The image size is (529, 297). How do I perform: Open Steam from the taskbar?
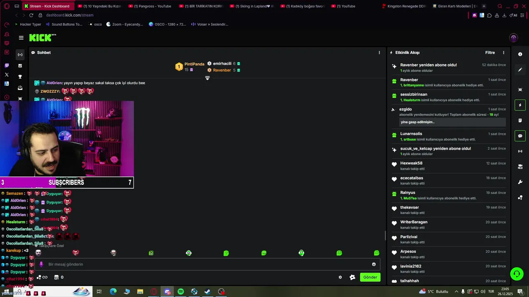click(207, 292)
